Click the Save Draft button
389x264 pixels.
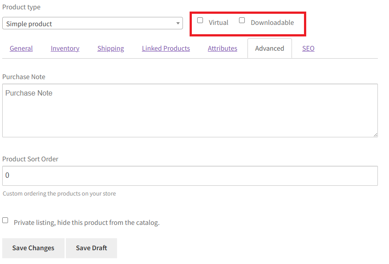click(92, 248)
